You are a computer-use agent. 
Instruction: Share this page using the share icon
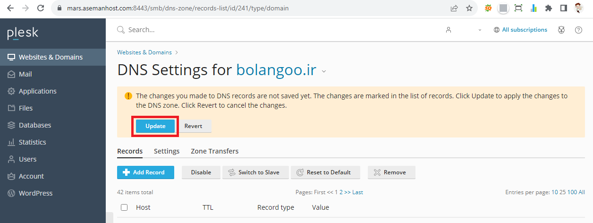tap(454, 8)
